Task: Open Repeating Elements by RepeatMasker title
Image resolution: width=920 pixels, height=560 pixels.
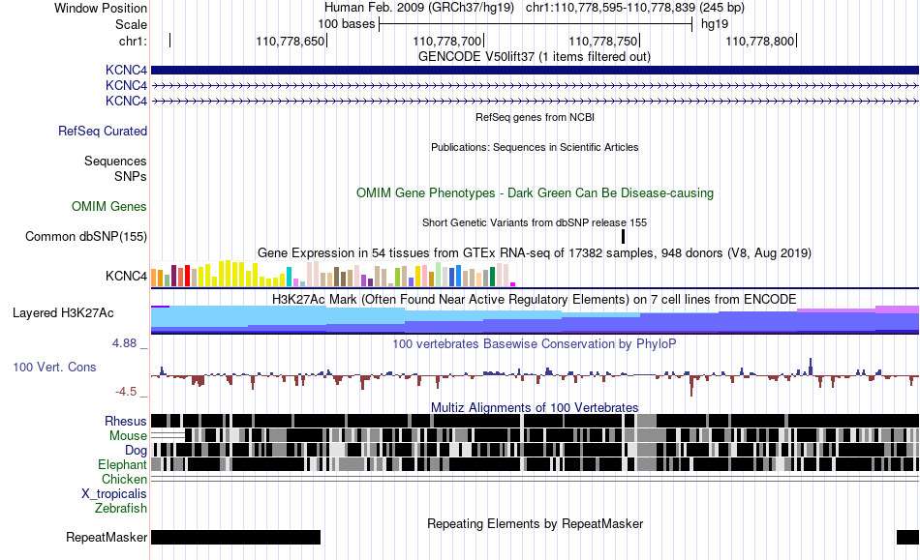Action: coord(535,523)
